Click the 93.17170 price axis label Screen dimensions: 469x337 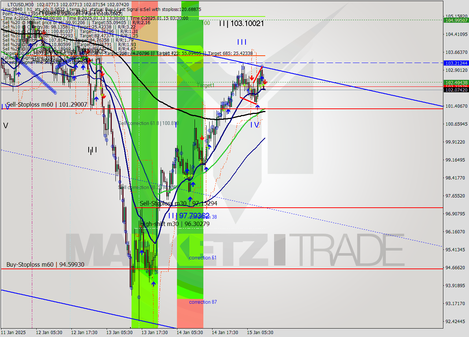(455, 303)
